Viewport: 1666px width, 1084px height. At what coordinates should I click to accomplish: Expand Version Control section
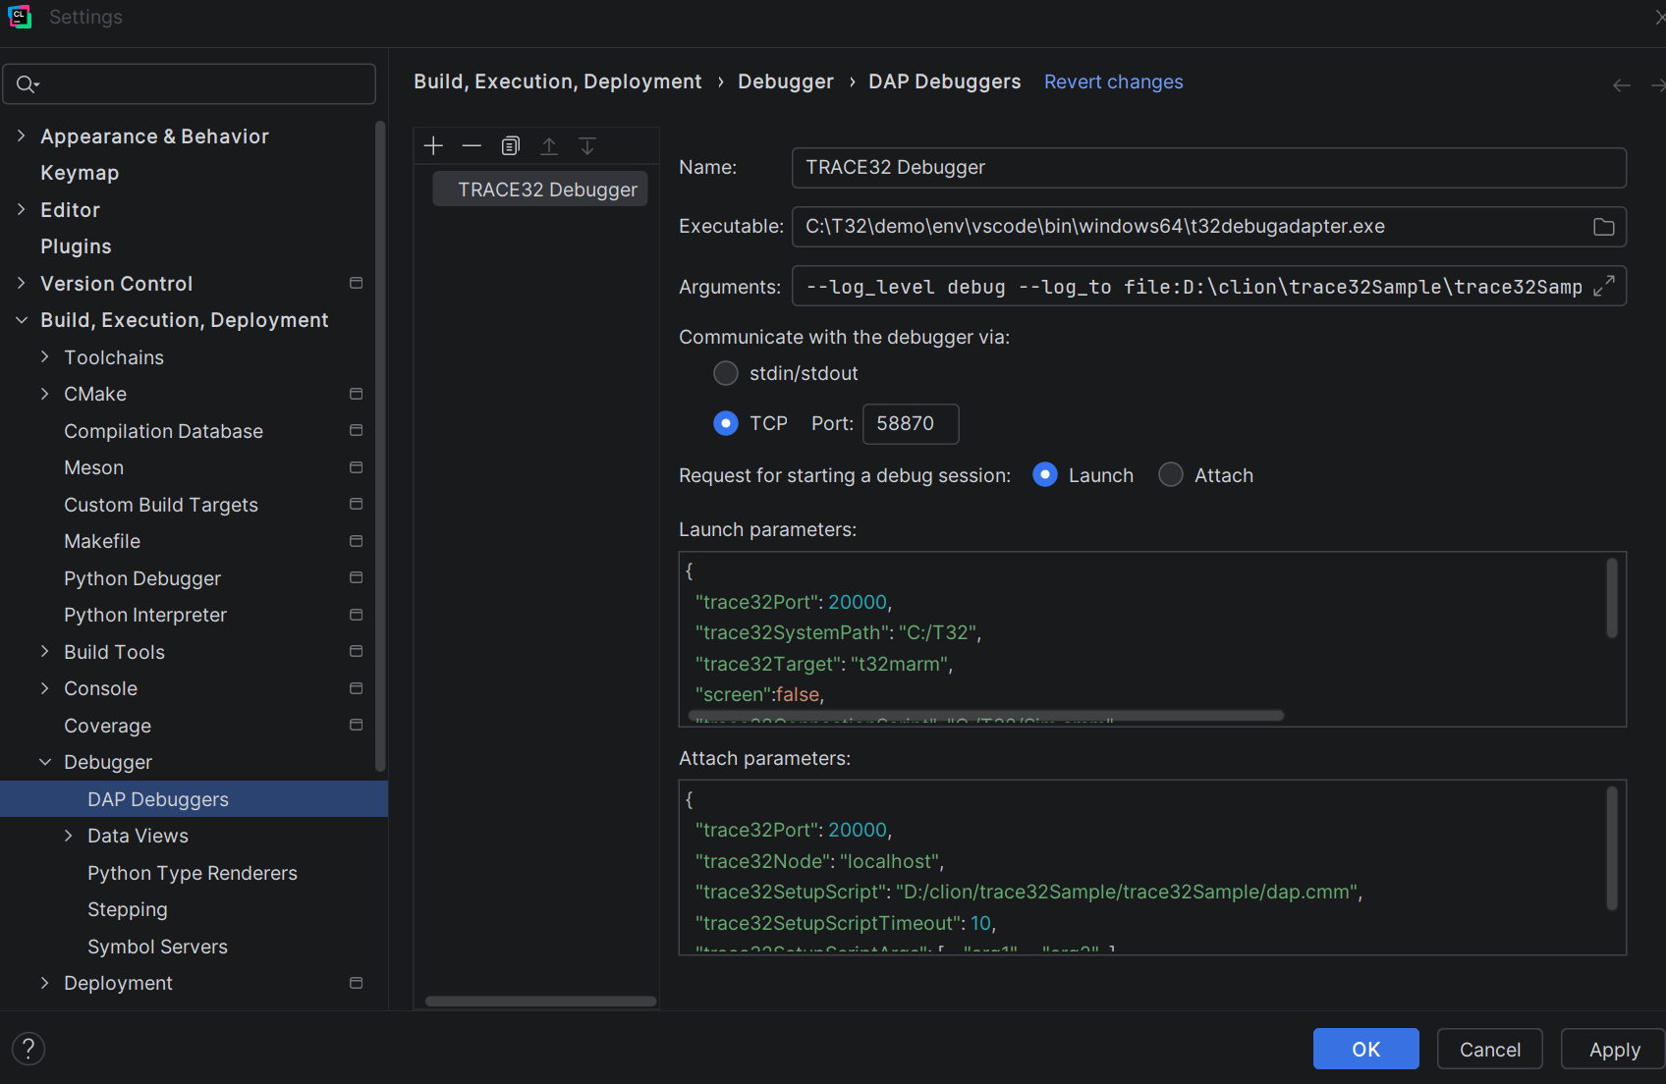tap(21, 283)
